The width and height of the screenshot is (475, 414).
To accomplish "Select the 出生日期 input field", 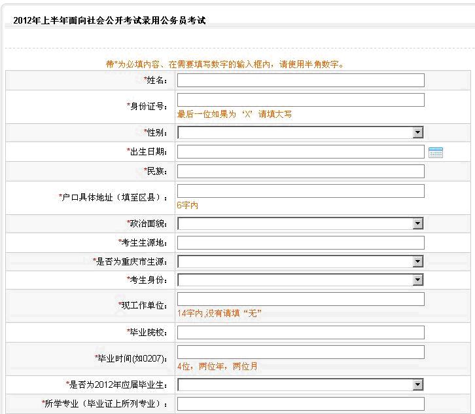I will click(x=301, y=152).
